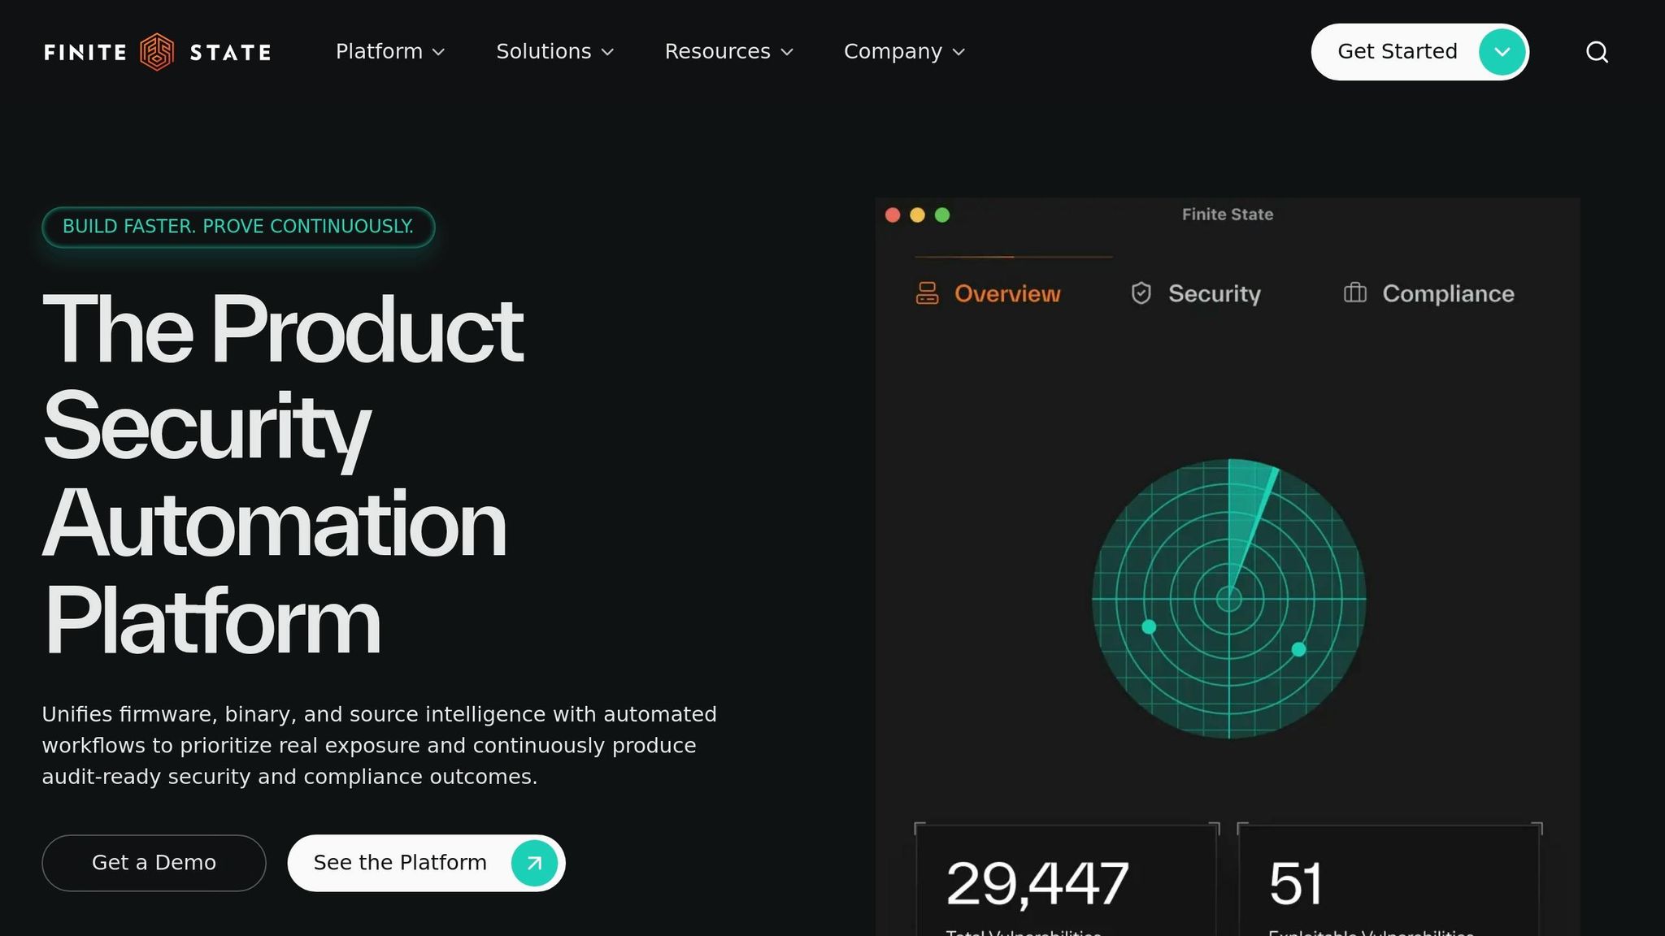Screen dimensions: 1665x936
Task: Click the left radar blip dot
Action: 1149,626
